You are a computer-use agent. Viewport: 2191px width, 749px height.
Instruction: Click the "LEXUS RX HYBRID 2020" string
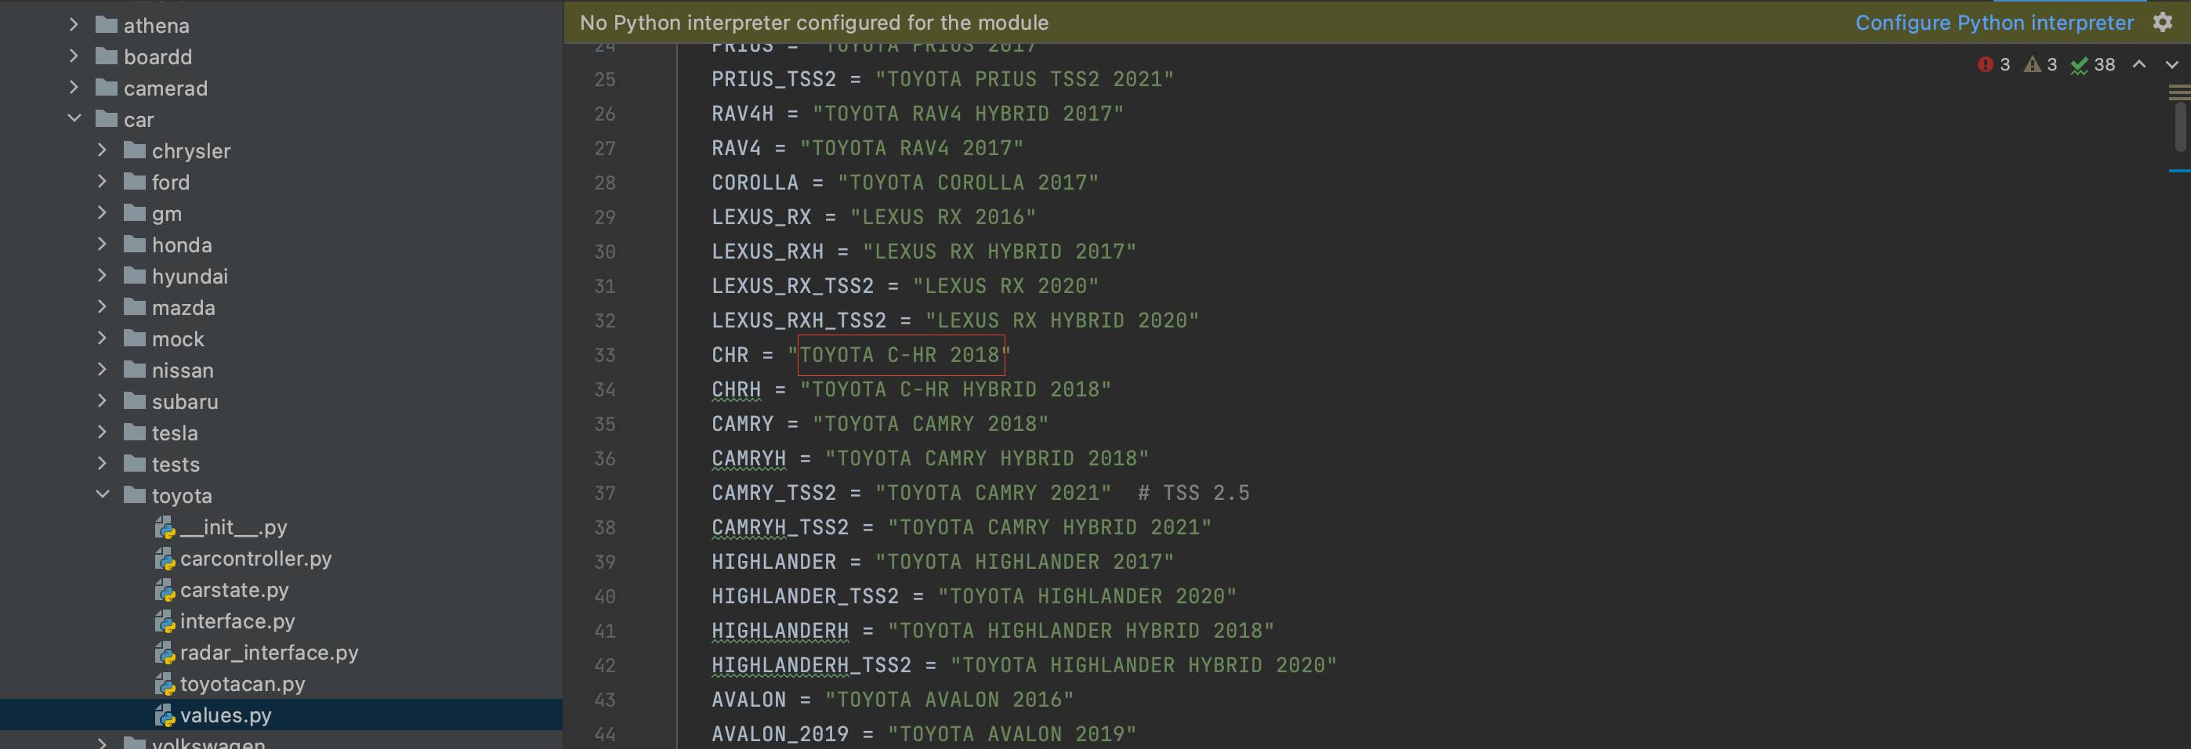click(x=1062, y=320)
